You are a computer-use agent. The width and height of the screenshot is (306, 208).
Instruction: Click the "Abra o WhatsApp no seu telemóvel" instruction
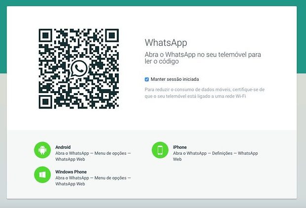pyautogui.click(x=203, y=58)
